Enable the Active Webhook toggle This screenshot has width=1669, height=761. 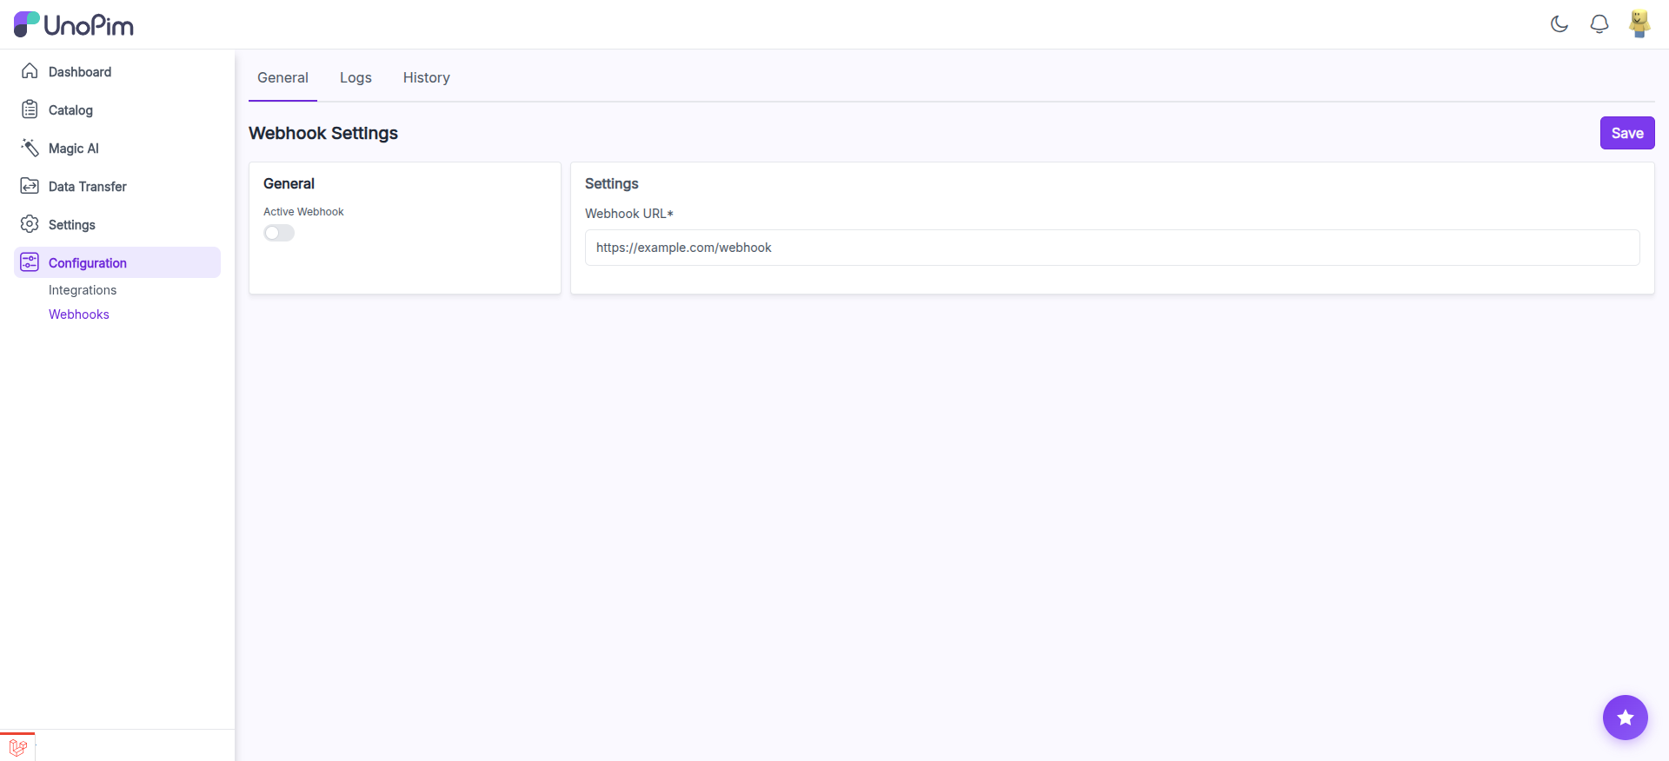click(x=279, y=233)
